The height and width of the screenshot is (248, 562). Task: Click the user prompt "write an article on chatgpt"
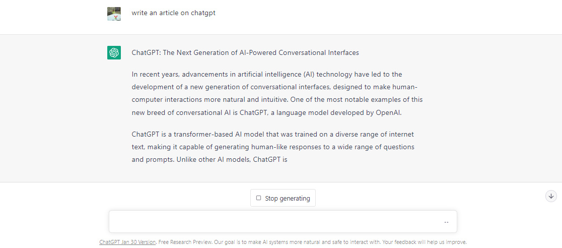point(173,13)
